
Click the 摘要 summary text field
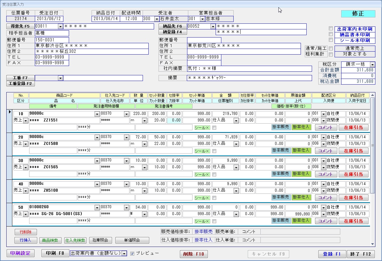pyautogui.click(x=249, y=78)
